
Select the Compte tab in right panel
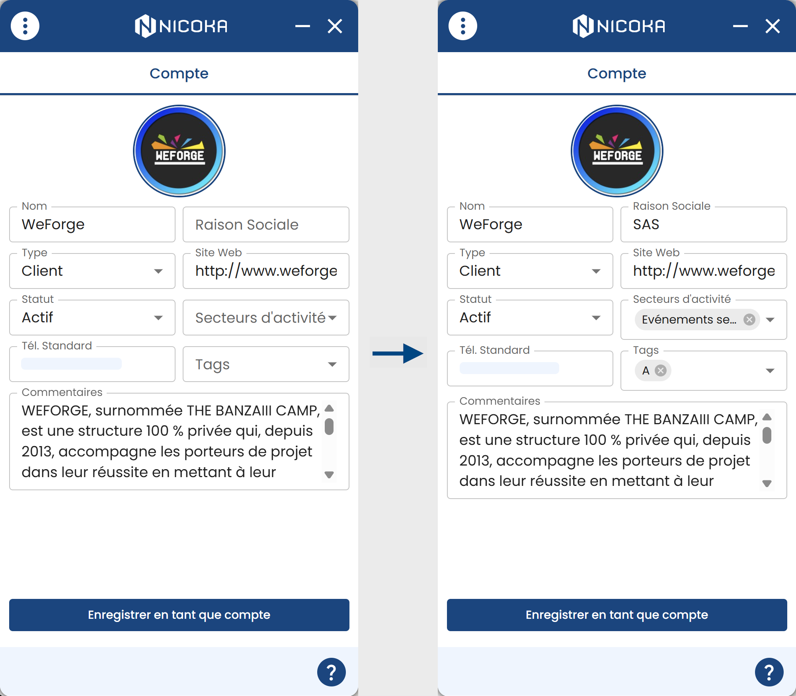(x=617, y=74)
